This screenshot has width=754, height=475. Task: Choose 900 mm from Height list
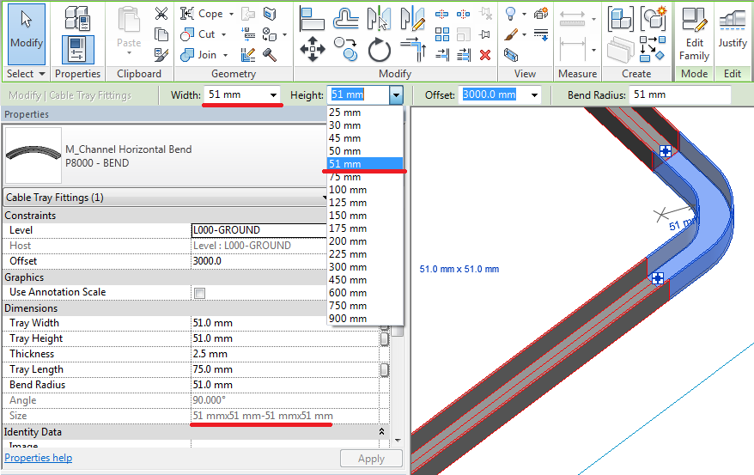point(365,319)
